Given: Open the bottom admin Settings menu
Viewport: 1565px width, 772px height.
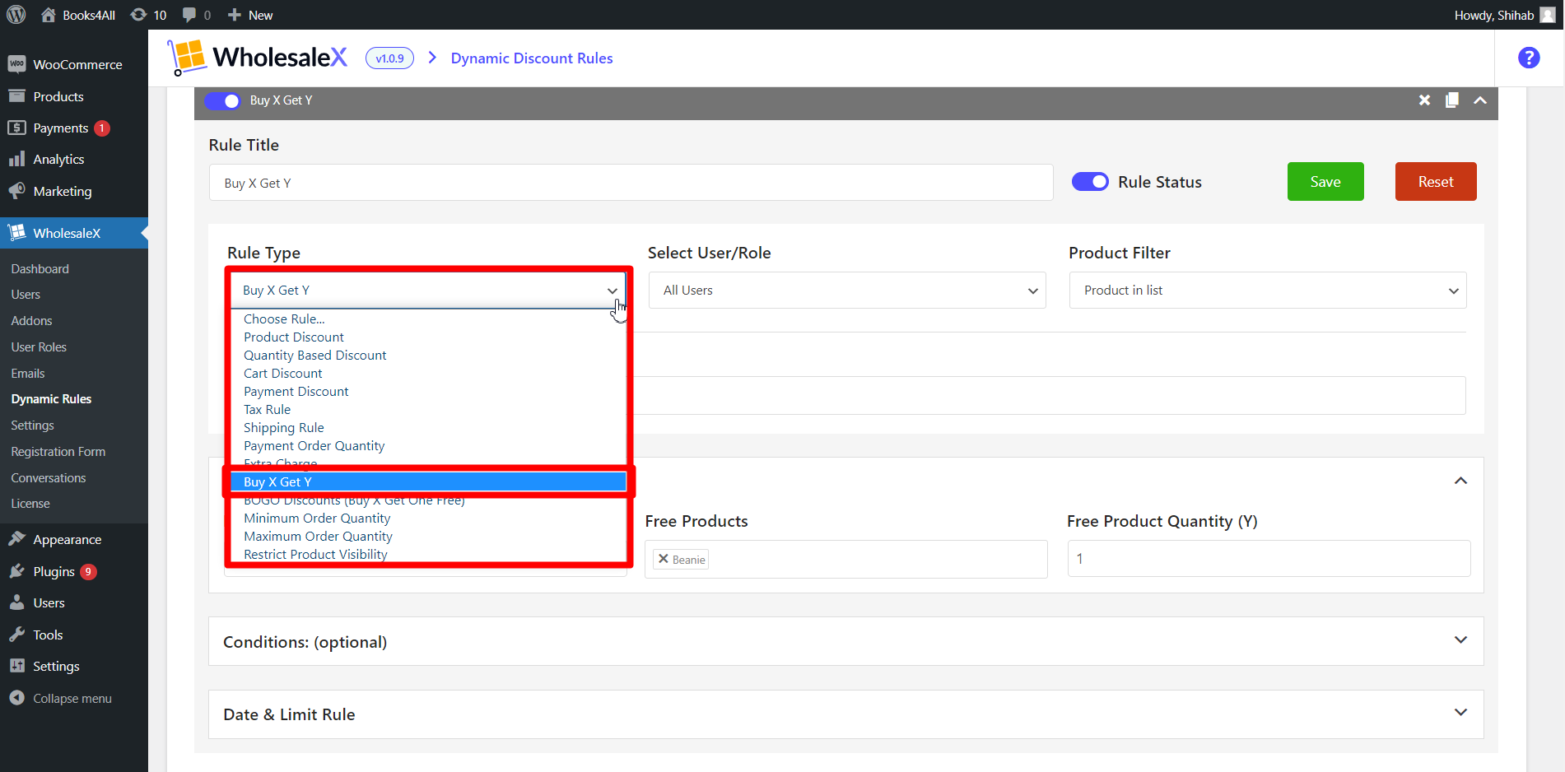Looking at the screenshot, I should (74, 666).
